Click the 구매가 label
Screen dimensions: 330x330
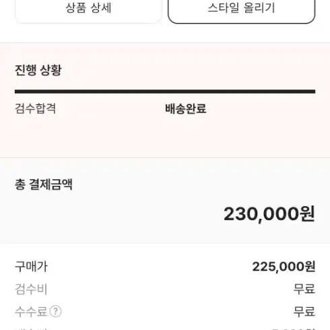point(31,267)
